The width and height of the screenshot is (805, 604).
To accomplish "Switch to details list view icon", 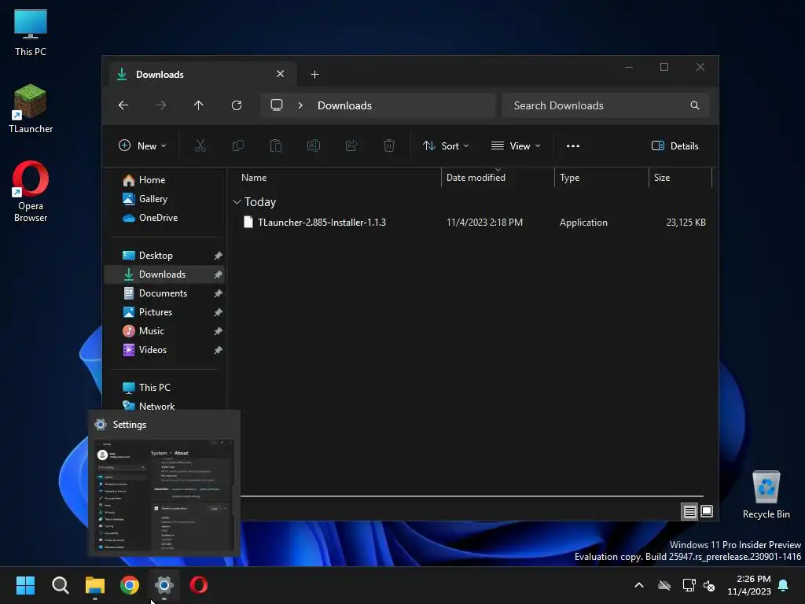I will [x=689, y=511].
